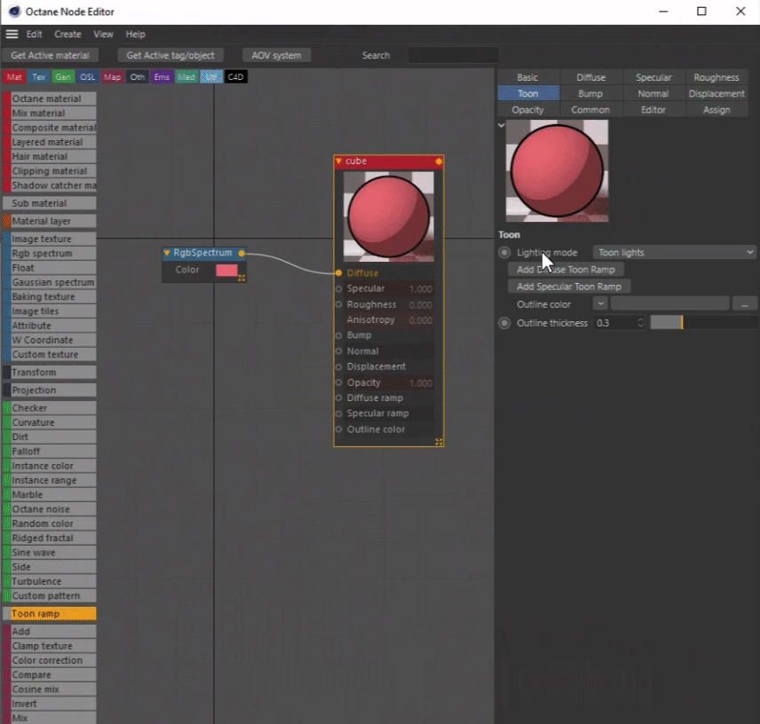760x724 pixels.
Task: Open the AOV system button
Action: point(276,55)
